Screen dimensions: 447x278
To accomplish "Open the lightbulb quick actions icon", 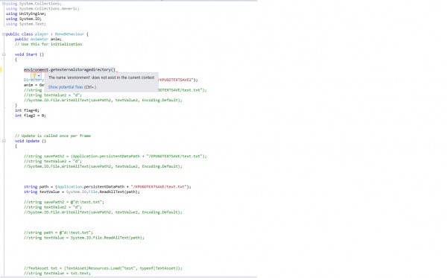I will (34, 75).
